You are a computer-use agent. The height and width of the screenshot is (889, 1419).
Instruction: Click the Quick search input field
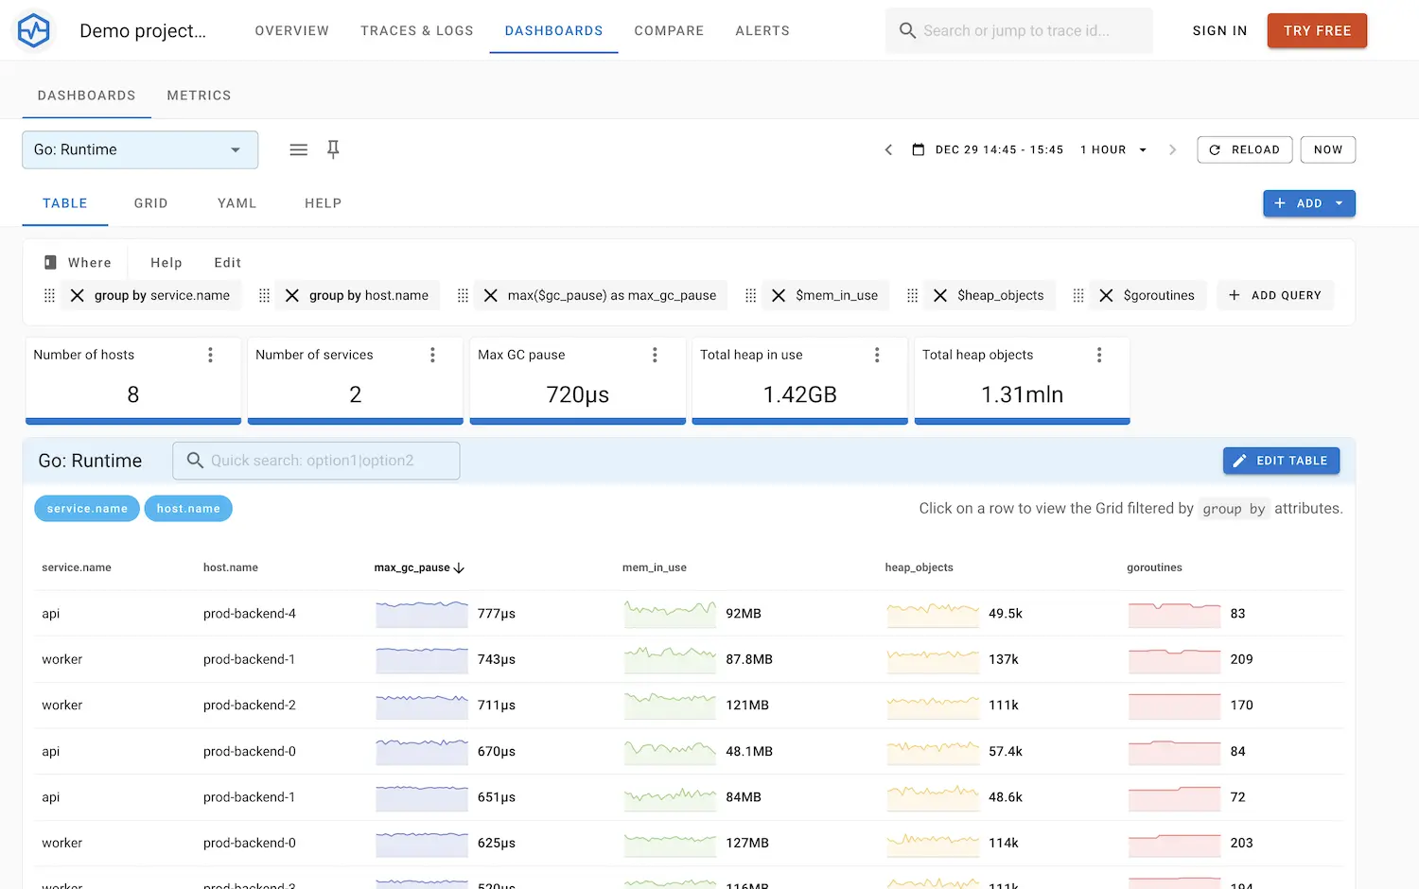(317, 461)
